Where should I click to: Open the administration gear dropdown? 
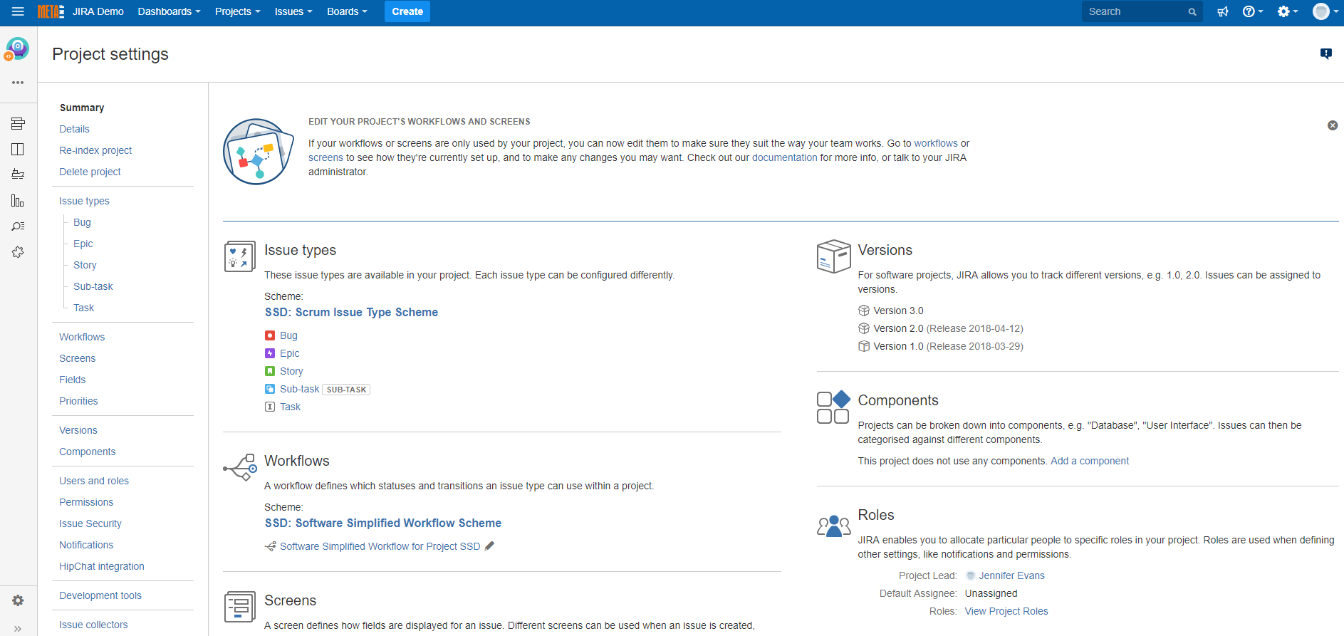click(1287, 11)
